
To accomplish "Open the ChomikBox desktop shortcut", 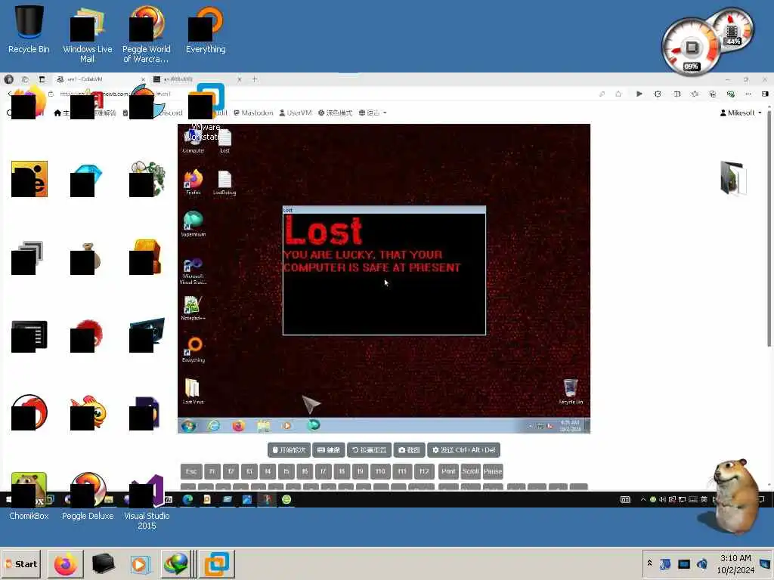I will click(x=29, y=495).
